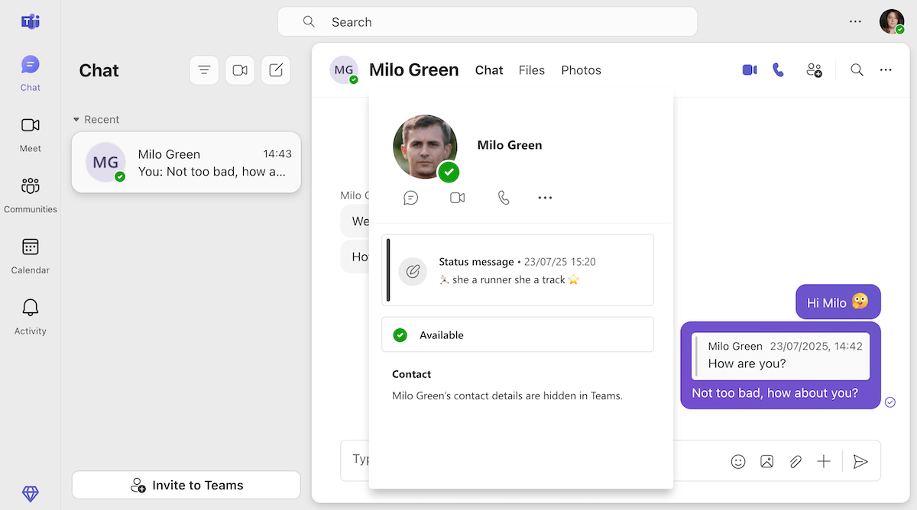Click the Available status row

coord(518,334)
